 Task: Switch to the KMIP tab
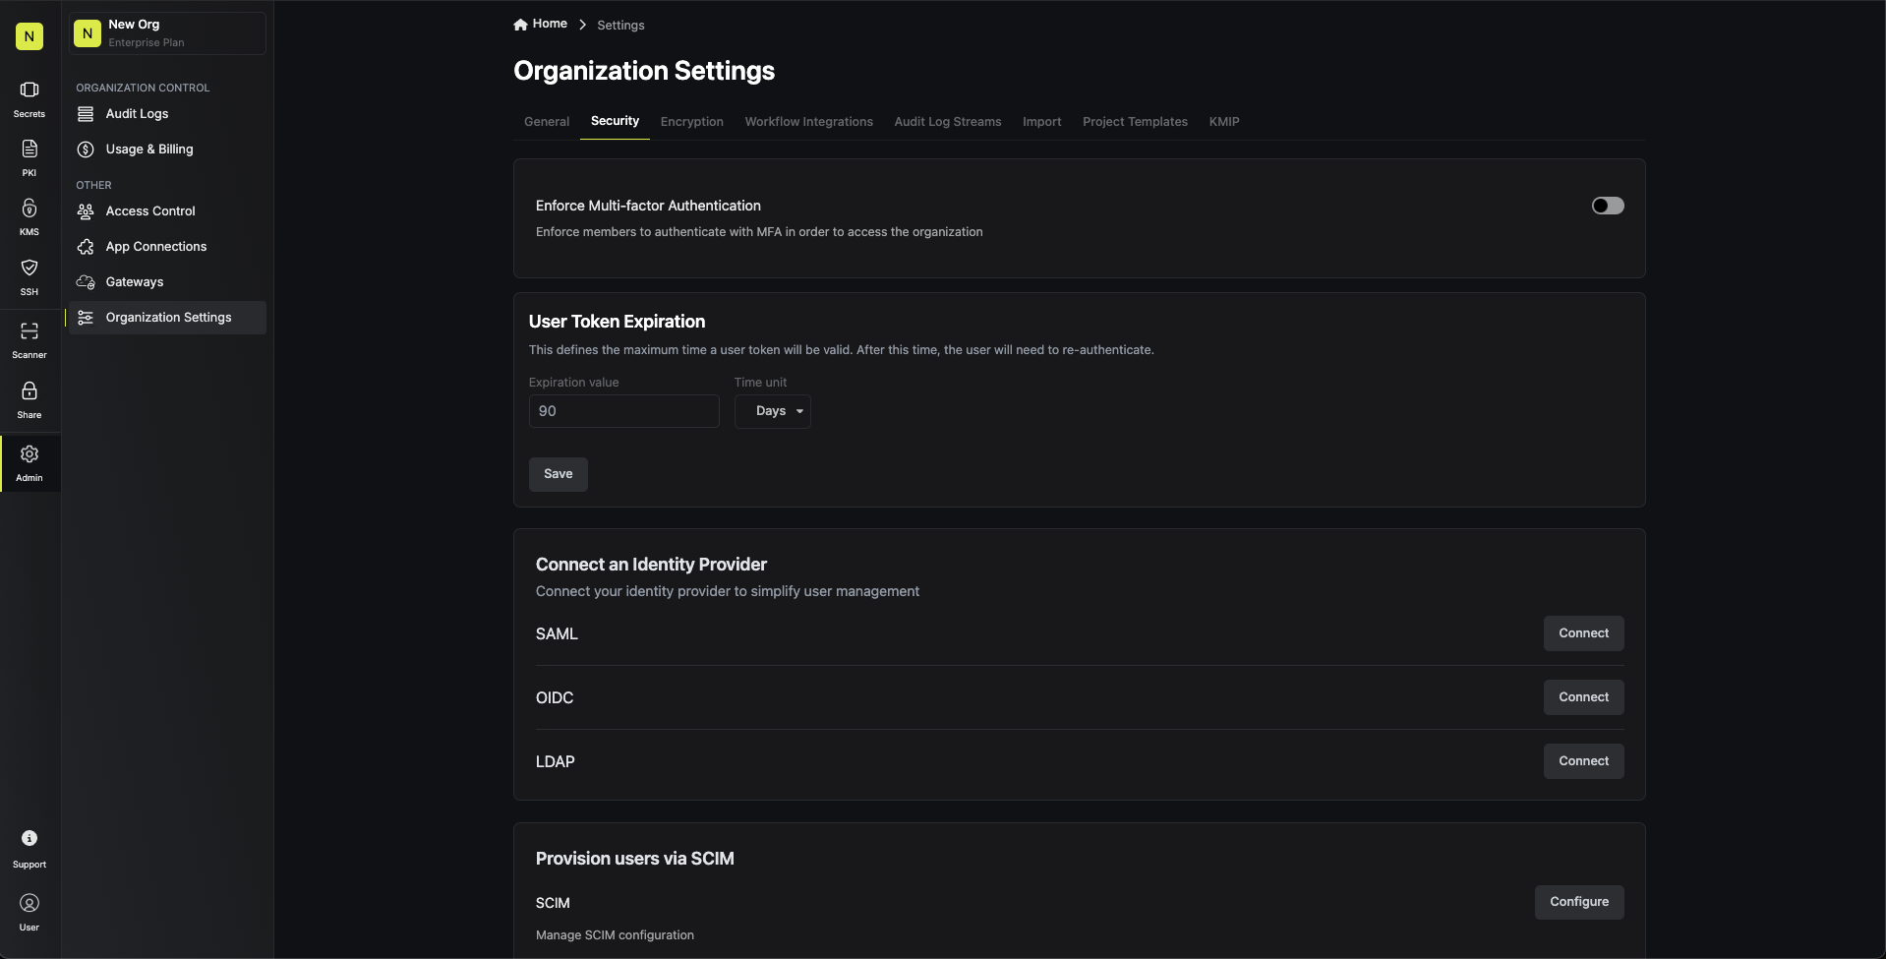point(1224,122)
